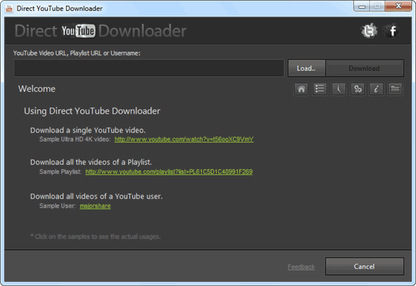Viewport: 416px width, 286px height.
Task: Click the "Sample User:" label
Action: [57, 206]
